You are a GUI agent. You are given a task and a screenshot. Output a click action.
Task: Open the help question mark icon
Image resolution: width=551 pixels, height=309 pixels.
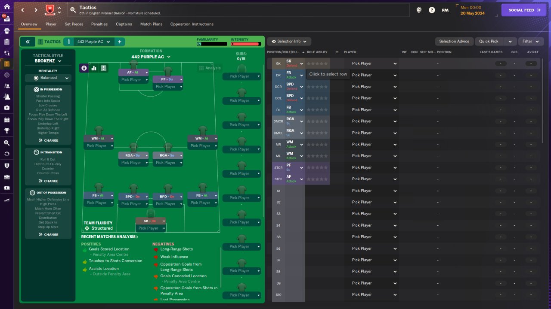(432, 10)
